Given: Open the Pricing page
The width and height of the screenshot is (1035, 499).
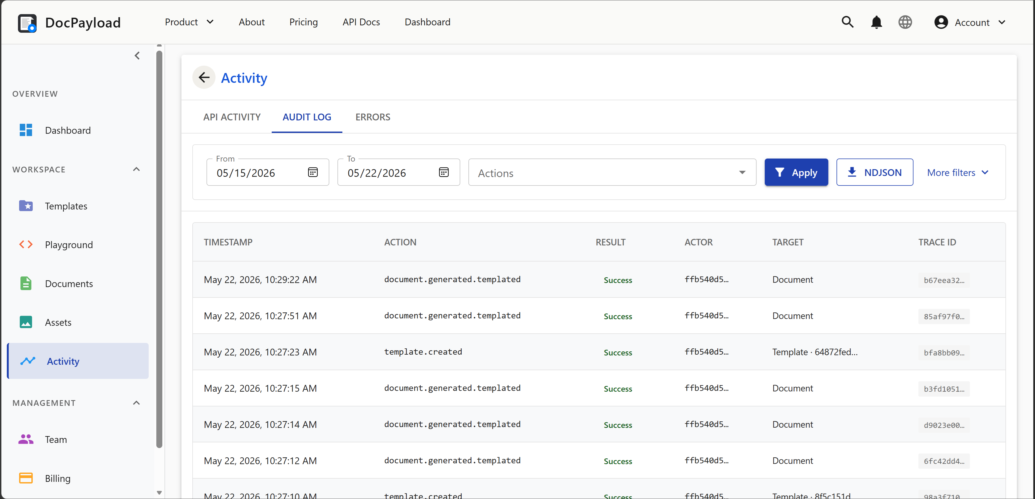Looking at the screenshot, I should click(x=303, y=22).
